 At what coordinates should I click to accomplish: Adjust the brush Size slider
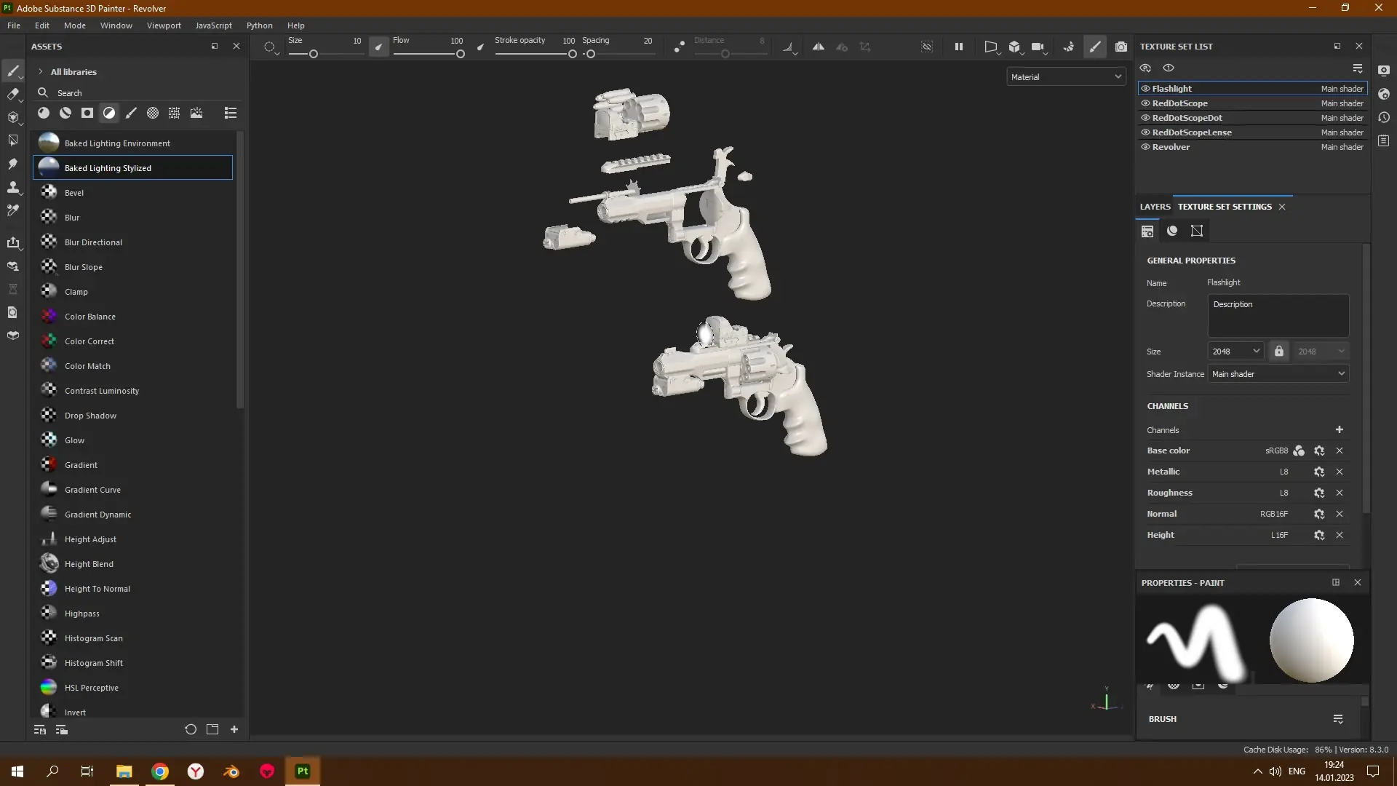tap(313, 53)
